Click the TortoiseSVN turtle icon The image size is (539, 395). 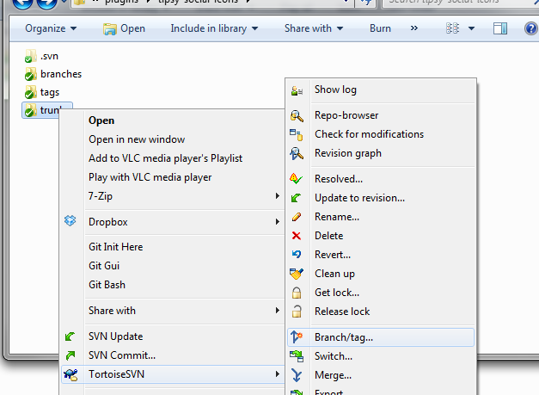(71, 374)
